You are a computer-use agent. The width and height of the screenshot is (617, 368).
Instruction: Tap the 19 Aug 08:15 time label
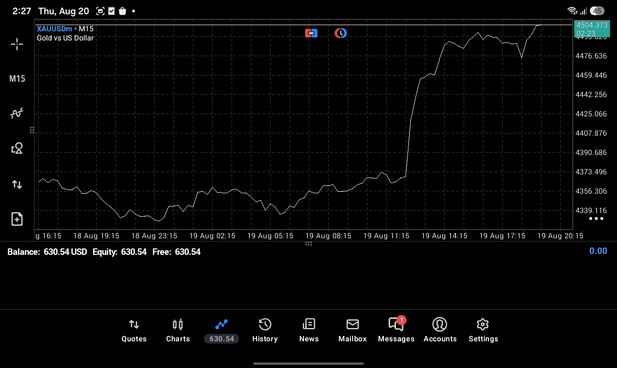click(x=328, y=236)
